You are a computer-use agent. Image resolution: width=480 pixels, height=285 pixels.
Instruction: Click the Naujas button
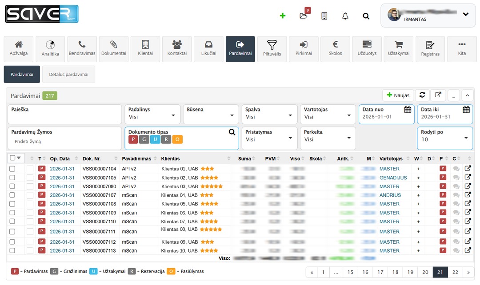coord(398,95)
